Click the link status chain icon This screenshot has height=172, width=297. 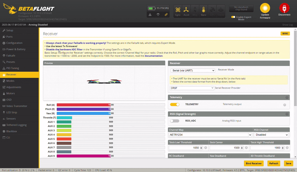[166, 15]
